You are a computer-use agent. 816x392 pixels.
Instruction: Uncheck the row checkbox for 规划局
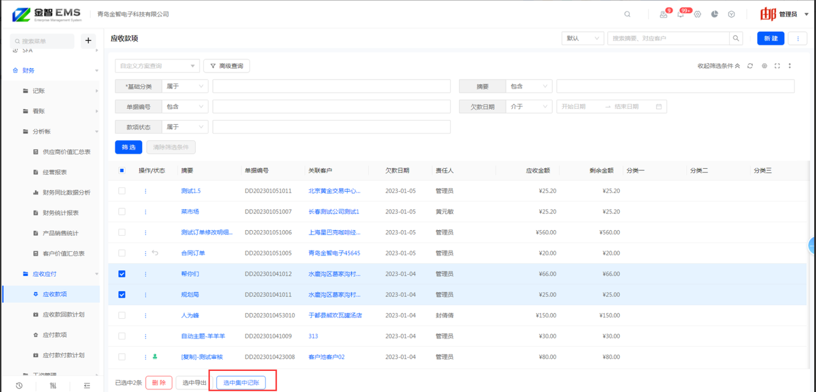point(122,294)
